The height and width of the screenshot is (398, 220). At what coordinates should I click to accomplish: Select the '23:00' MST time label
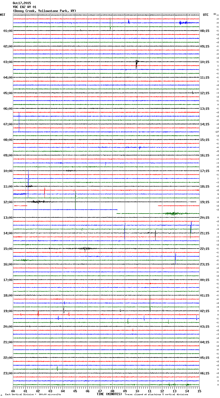(x=8, y=373)
